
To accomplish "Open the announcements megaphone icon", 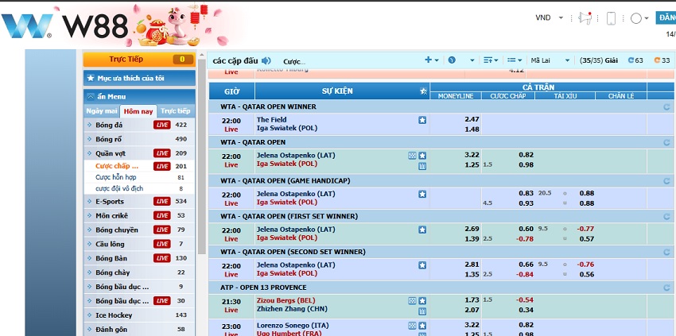I will click(585, 17).
